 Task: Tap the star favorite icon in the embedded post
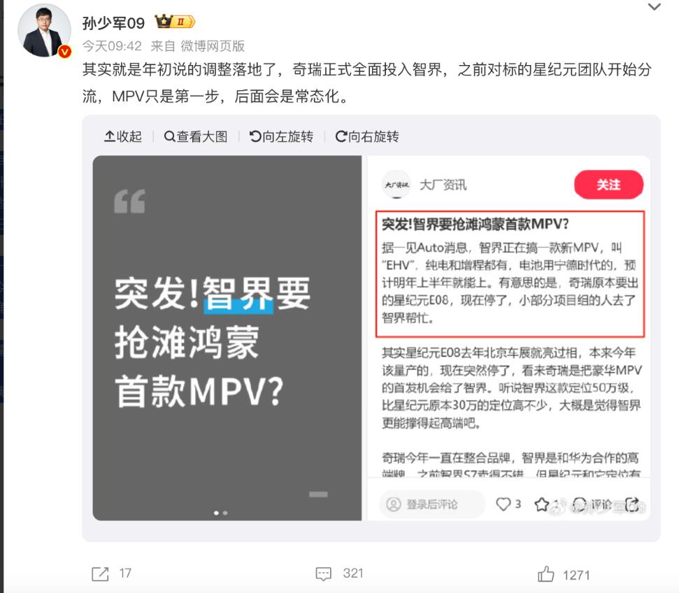coord(542,504)
